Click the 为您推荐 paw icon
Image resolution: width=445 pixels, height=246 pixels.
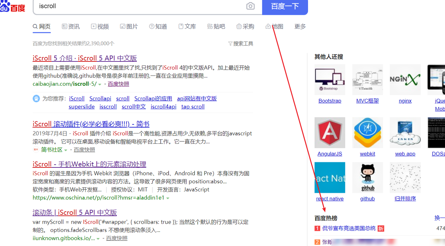[36, 98]
